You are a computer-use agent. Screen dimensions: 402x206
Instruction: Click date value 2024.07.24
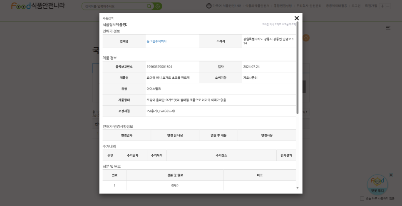tap(251, 67)
